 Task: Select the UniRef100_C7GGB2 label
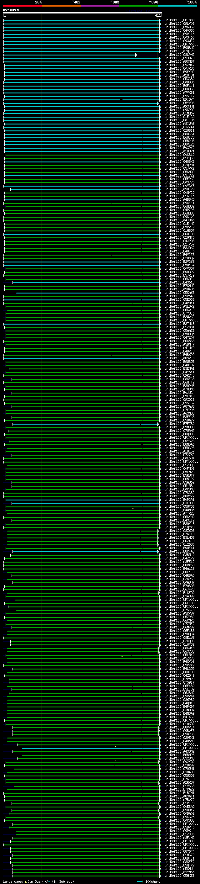click(x=179, y=493)
